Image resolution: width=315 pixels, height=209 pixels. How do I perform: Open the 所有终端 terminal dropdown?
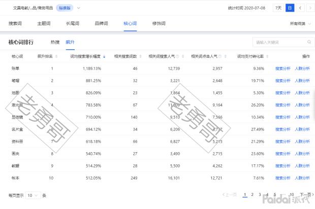[300, 23]
